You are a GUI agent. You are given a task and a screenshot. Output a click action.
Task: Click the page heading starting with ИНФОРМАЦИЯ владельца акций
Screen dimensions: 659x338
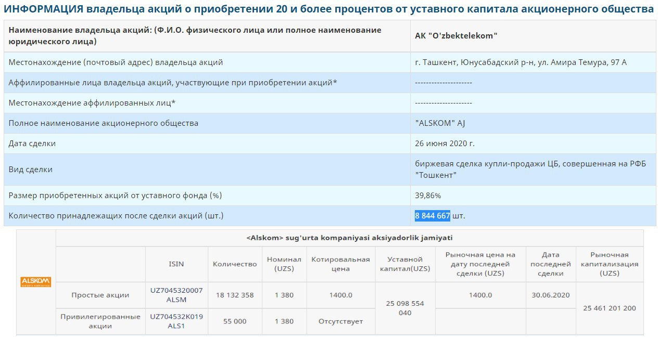(328, 9)
